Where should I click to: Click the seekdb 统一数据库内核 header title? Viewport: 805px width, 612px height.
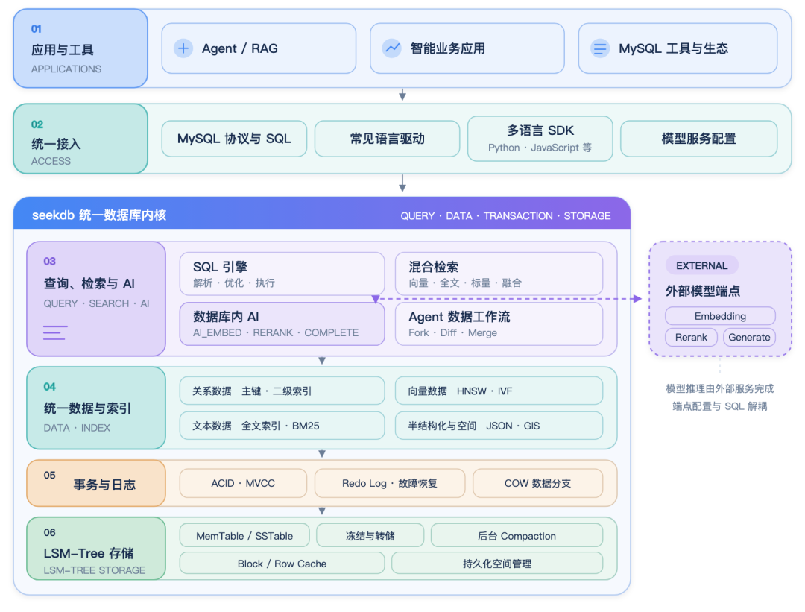point(99,215)
